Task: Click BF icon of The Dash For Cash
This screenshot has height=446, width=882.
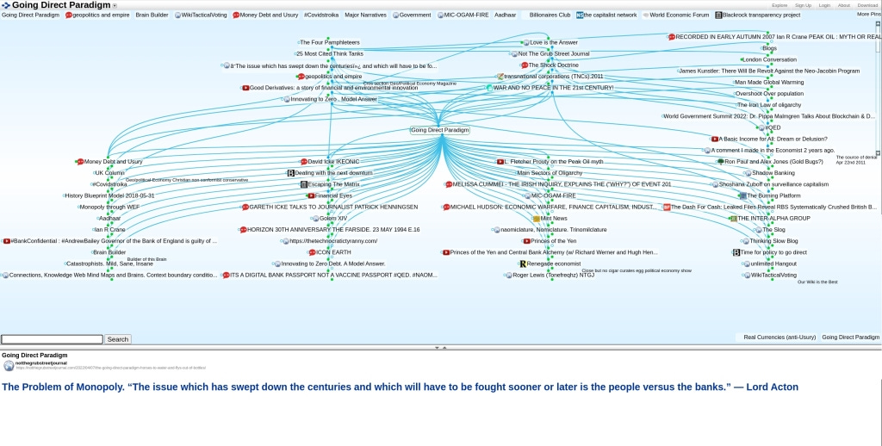Action: point(667,207)
